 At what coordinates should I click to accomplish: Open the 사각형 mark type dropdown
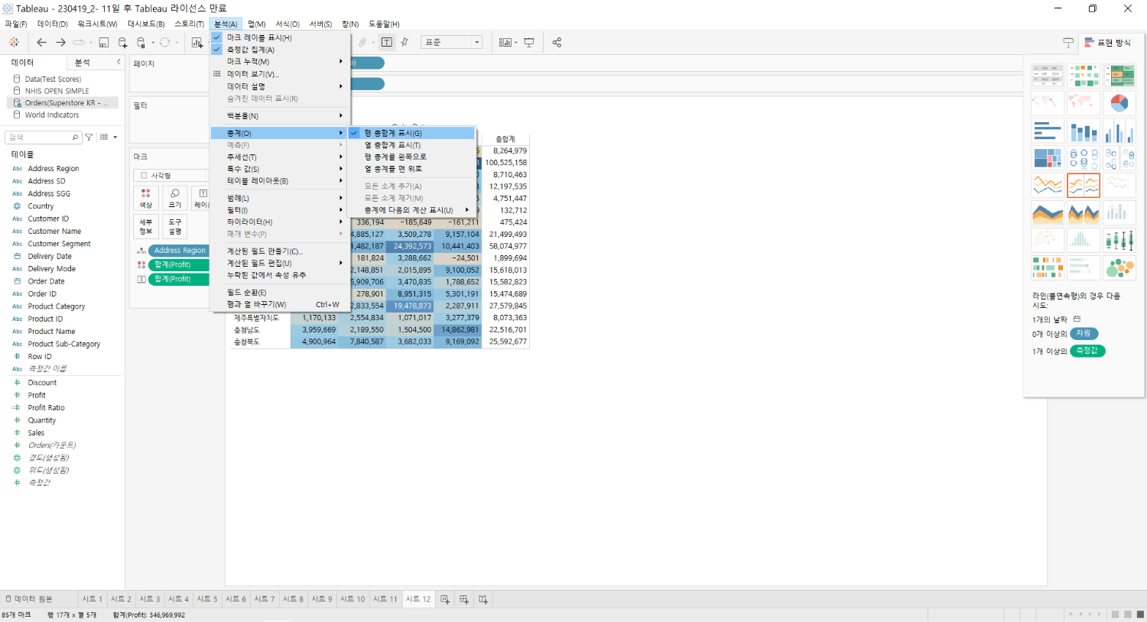pos(171,176)
